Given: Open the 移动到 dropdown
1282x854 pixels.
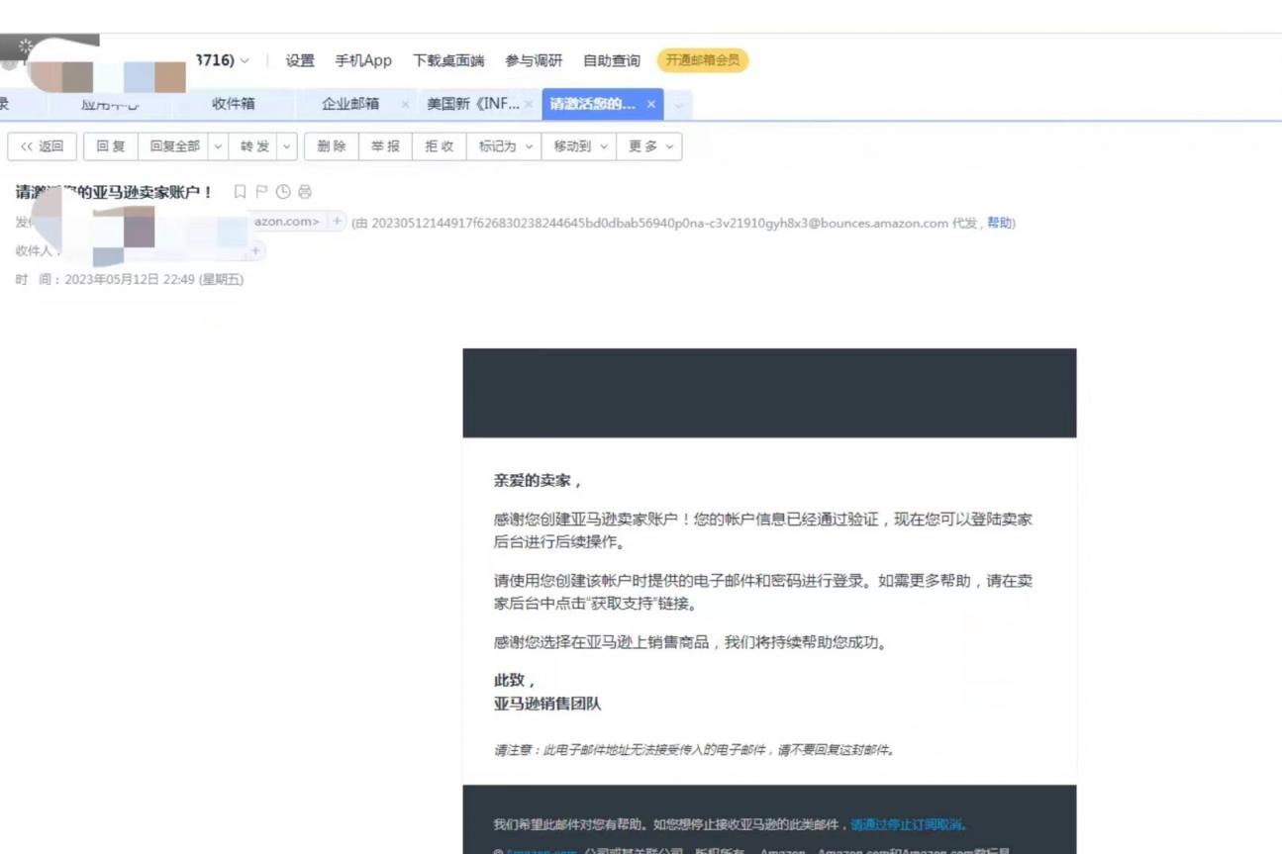Looking at the screenshot, I should tap(579, 146).
